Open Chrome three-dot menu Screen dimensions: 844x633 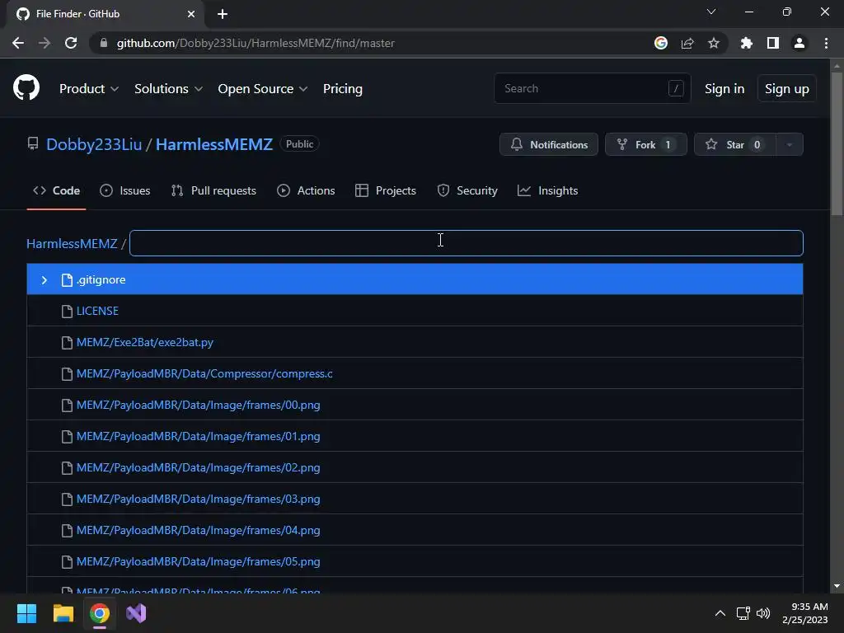point(826,43)
